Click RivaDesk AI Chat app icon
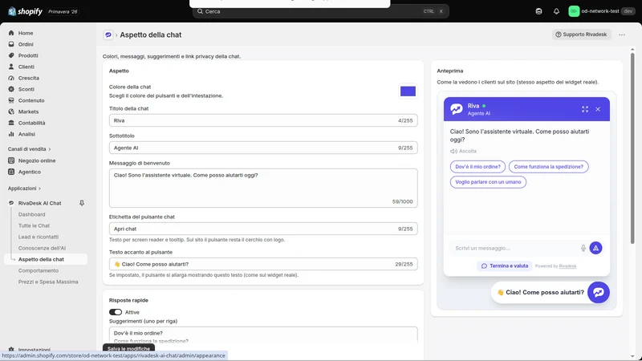This screenshot has width=642, height=361. 11,203
